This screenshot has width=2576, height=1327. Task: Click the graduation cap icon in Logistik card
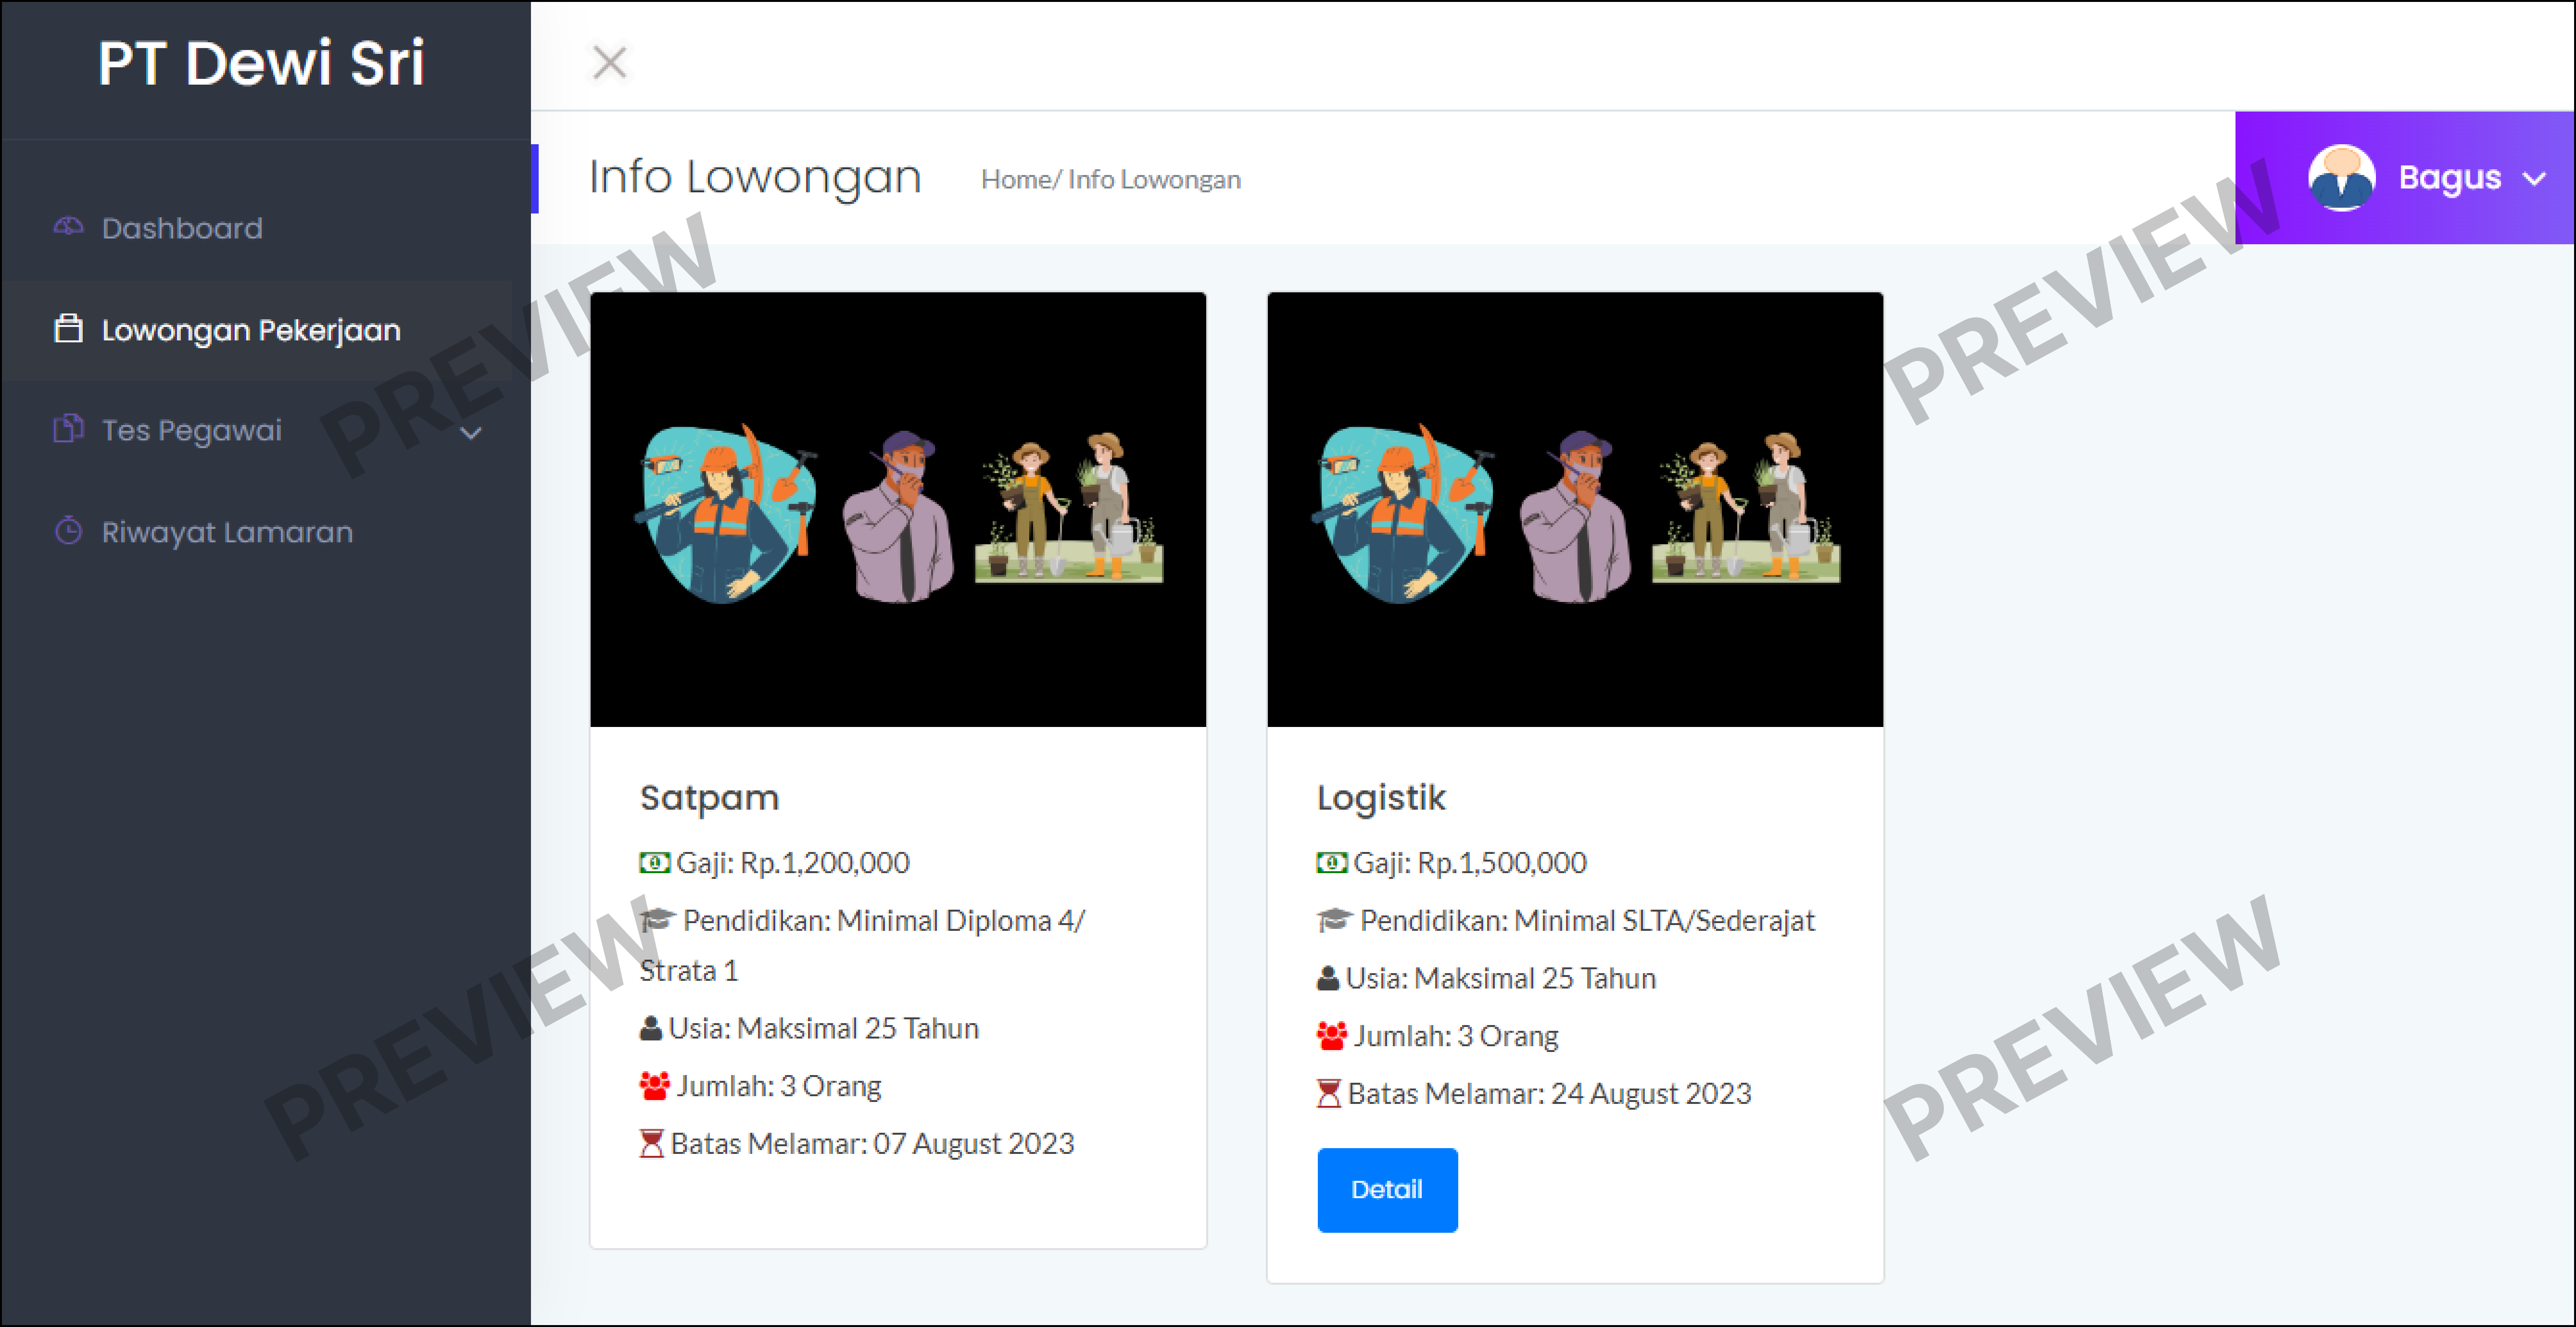pos(1334,919)
